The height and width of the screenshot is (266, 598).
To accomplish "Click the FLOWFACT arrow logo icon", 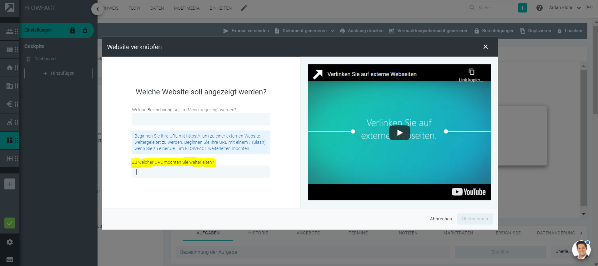I will 10,8.
